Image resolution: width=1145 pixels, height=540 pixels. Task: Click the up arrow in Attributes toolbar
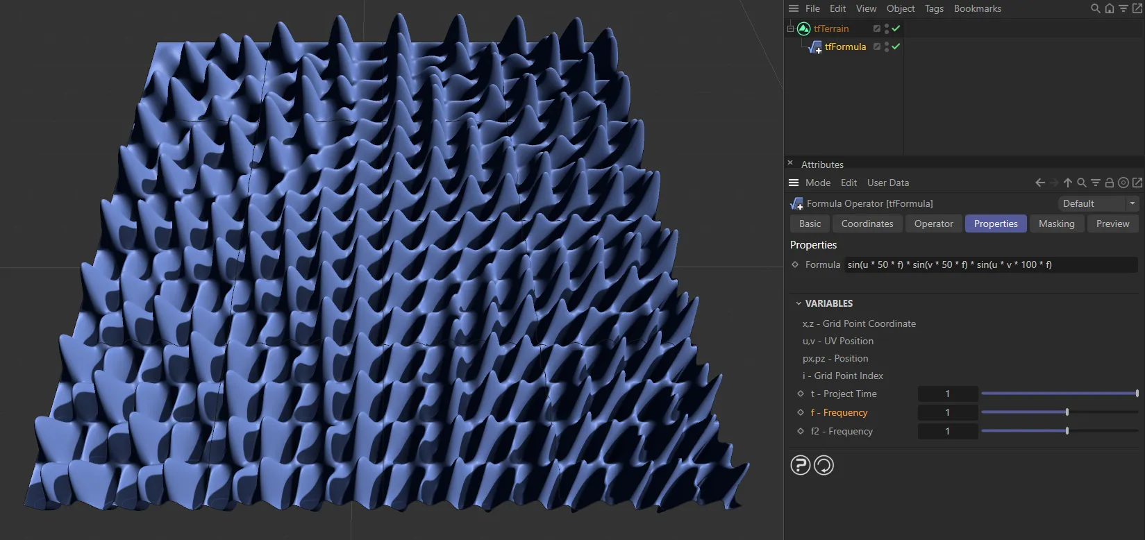(1067, 183)
